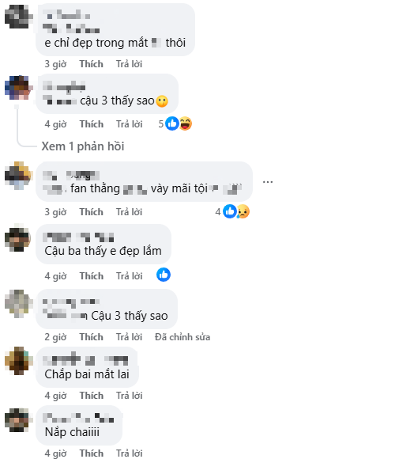This screenshot has height=459, width=414.
Task: Expand 'Xem 1 phản hồi' replies
Action: click(83, 146)
